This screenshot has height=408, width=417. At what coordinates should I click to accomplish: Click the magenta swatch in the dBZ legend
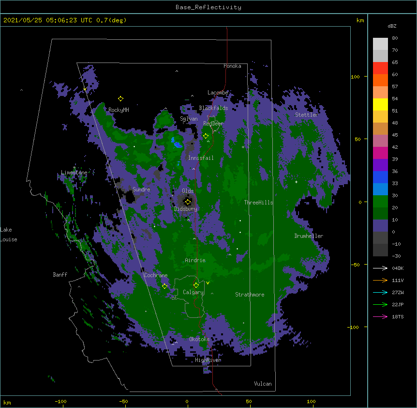pyautogui.click(x=380, y=153)
